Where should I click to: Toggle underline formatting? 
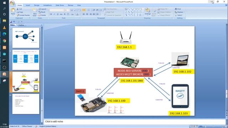[58, 14]
